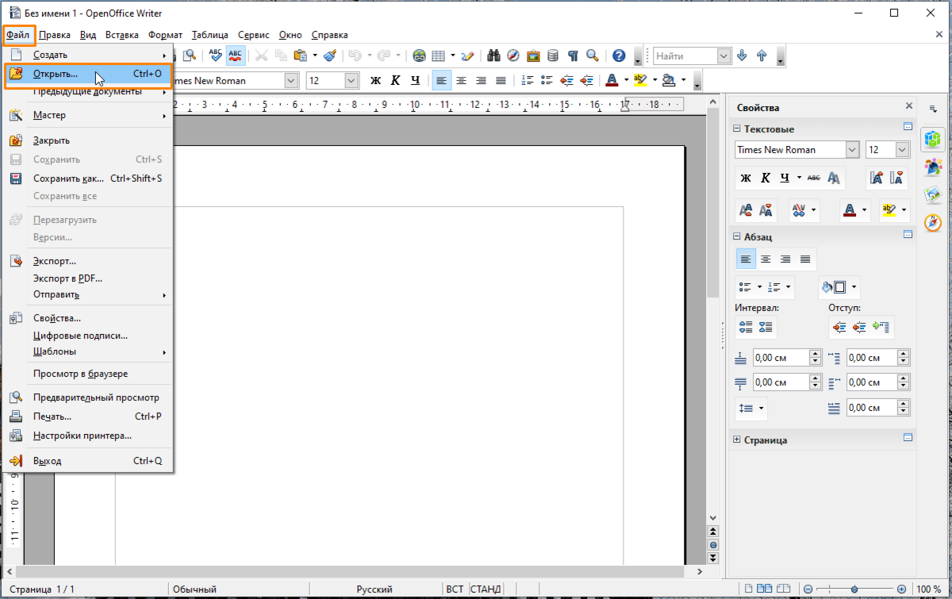Click toolbar Highlighting yellow swatch

tap(640, 80)
